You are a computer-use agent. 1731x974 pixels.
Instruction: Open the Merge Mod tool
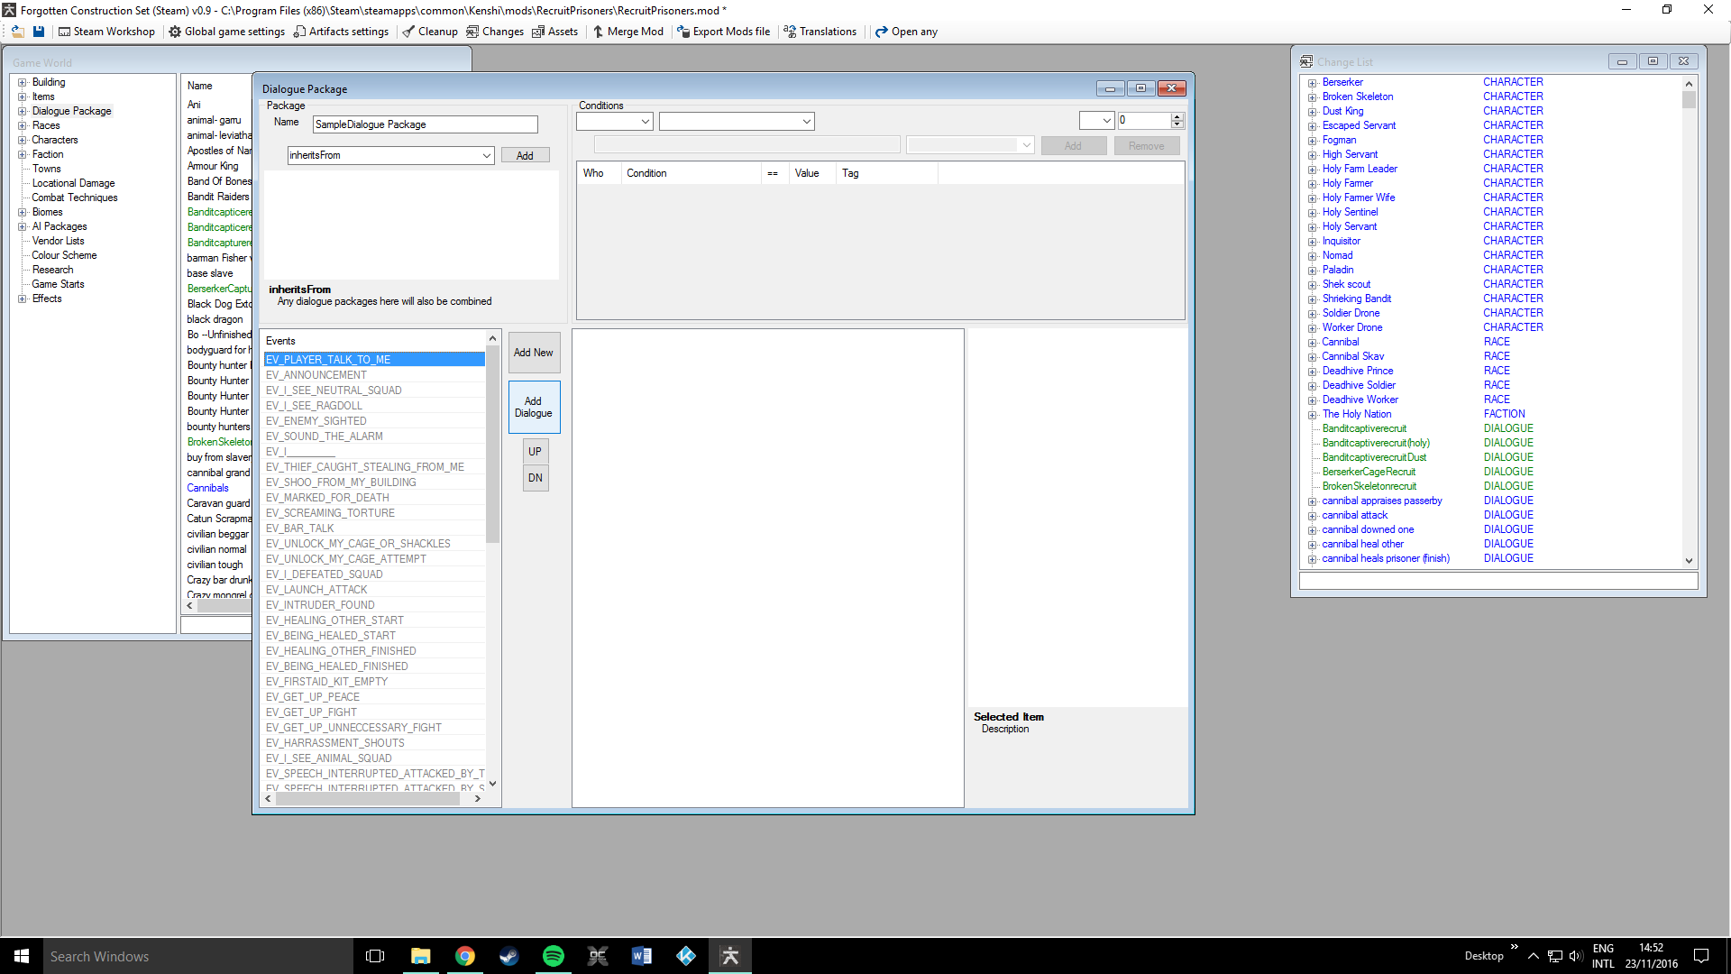[x=627, y=32]
